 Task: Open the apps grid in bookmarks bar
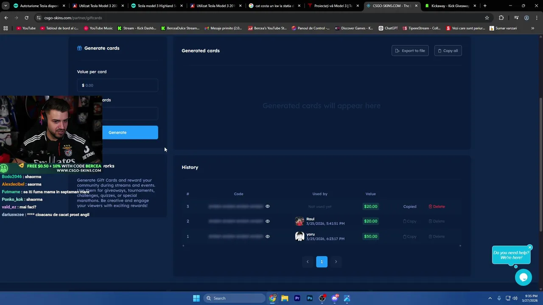coord(6,28)
